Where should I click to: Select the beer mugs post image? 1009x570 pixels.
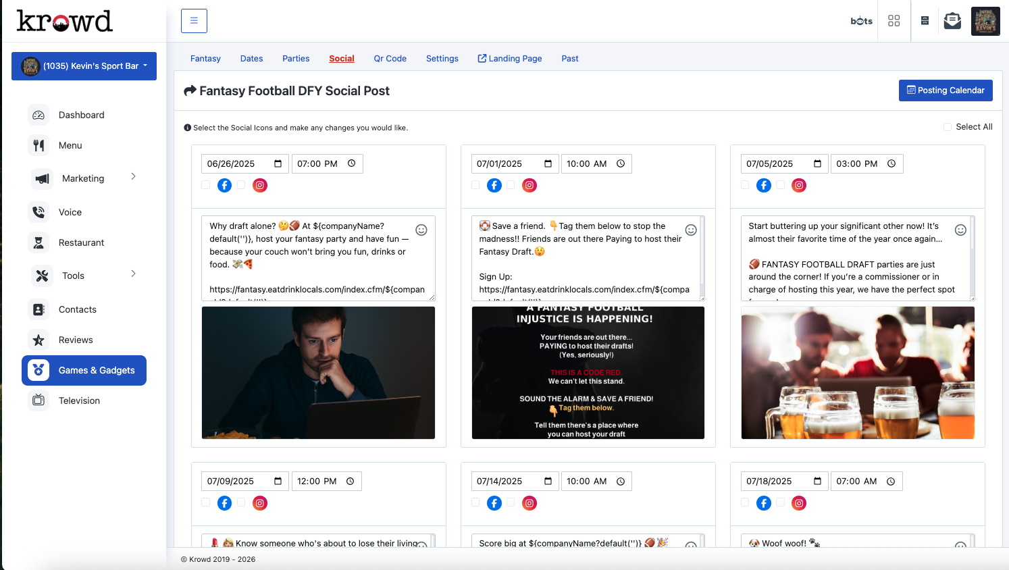click(857, 373)
